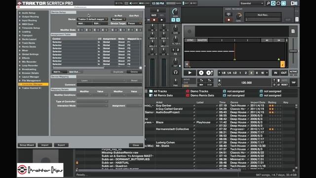Click the Preferences gear icon in header
This screenshot has width=316, height=178.
[x=273, y=3]
